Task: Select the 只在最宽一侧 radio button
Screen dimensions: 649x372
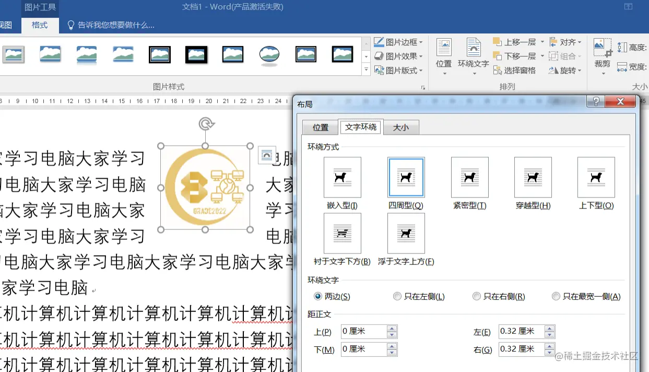Action: 556,296
